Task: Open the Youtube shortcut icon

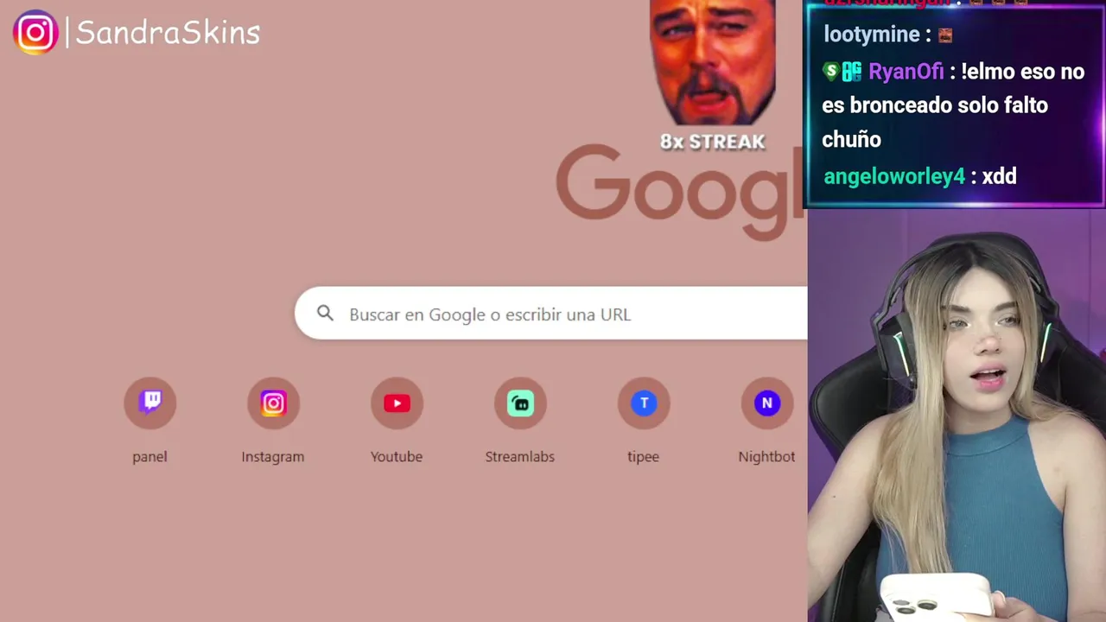Action: (x=397, y=403)
